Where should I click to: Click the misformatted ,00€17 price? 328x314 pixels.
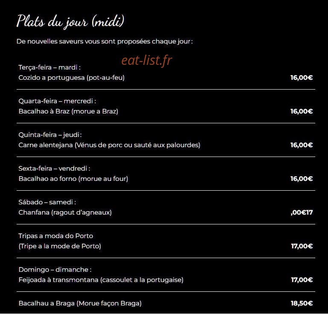(302, 212)
